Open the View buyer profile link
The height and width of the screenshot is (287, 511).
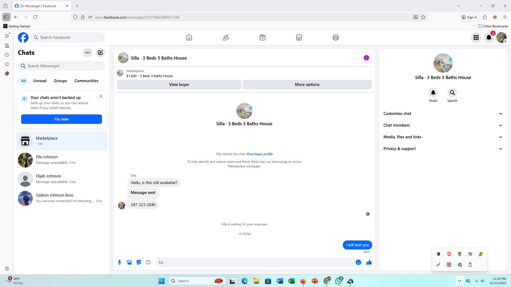pos(260,154)
